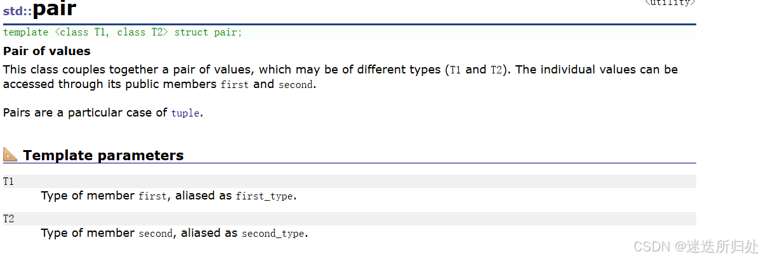The height and width of the screenshot is (259, 761).
Task: Click the Template parameters section heading
Action: coord(103,155)
